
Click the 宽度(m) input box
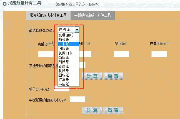tap(121, 54)
